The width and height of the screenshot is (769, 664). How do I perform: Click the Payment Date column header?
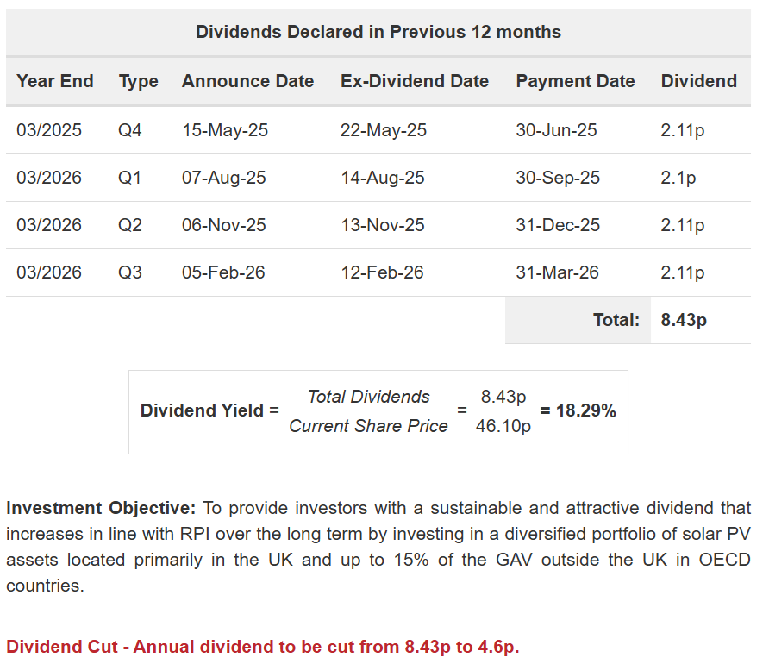coord(575,81)
